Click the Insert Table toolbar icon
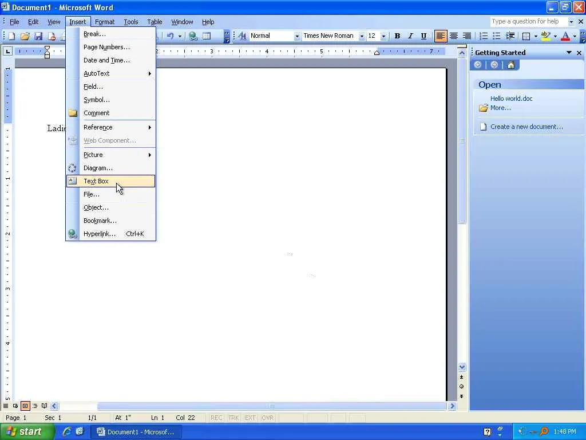The image size is (586, 440). (207, 36)
